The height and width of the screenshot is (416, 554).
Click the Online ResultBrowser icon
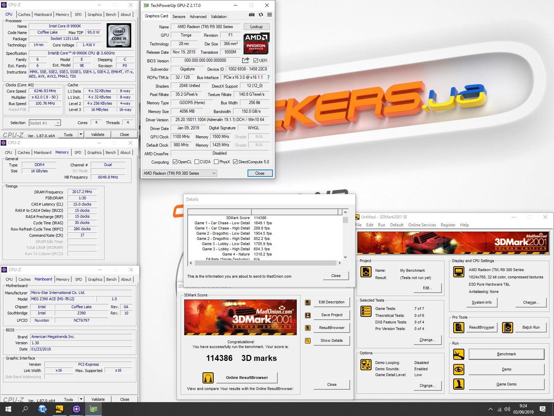coord(208,378)
